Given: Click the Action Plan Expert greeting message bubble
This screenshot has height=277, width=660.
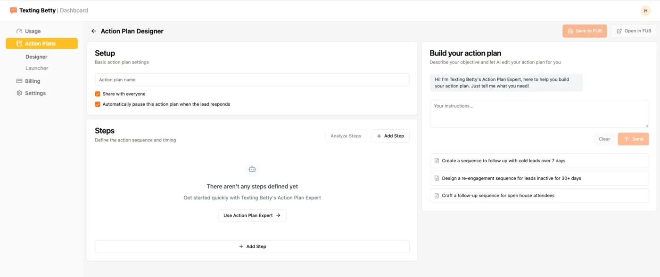Looking at the screenshot, I should tap(506, 83).
